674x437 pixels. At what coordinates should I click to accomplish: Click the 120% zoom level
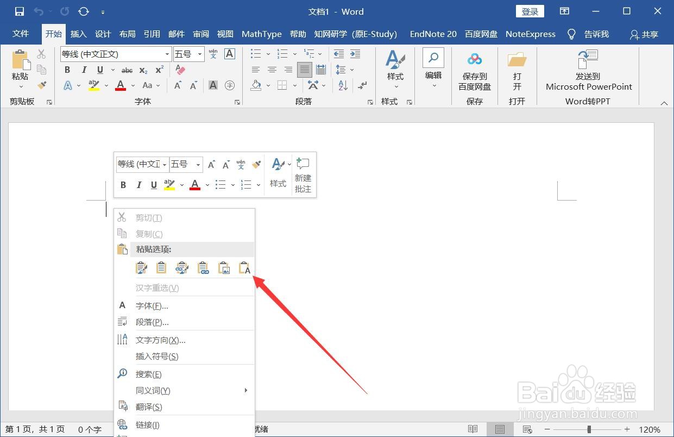coord(650,429)
